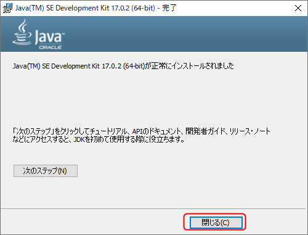Click the word API in the description
Screen dimensions: 308x235
(137, 131)
